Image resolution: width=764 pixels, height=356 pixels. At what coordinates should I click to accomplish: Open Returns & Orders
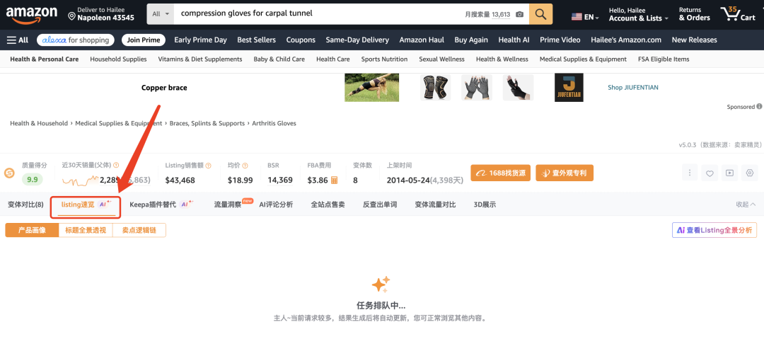(x=695, y=14)
